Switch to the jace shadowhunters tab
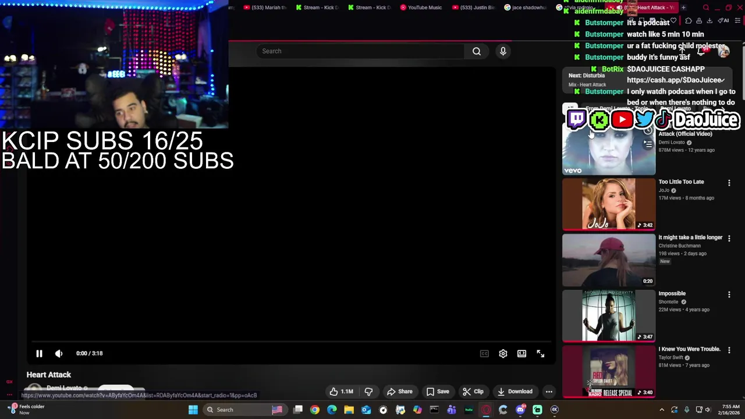 [x=525, y=8]
